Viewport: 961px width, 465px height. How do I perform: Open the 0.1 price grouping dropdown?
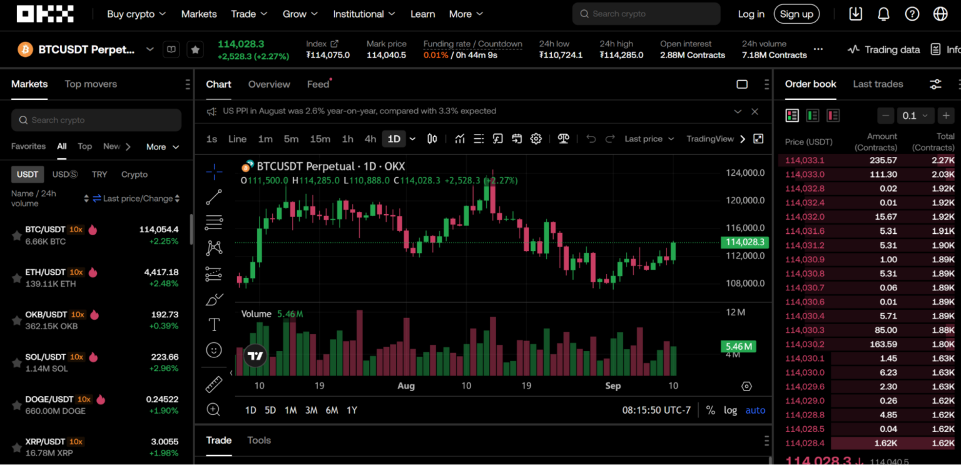(x=915, y=115)
